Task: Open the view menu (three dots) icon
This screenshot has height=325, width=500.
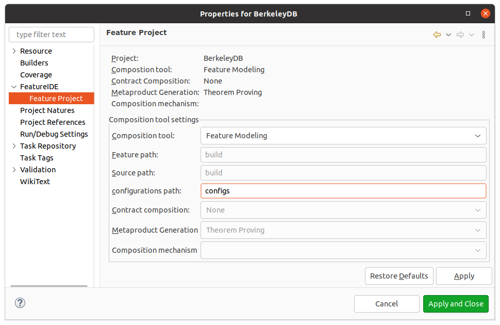Action: point(483,35)
